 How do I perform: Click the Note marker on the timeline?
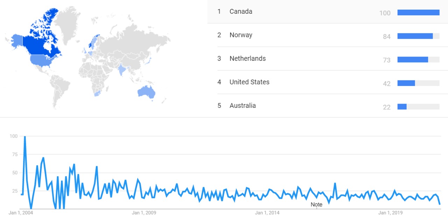point(316,204)
